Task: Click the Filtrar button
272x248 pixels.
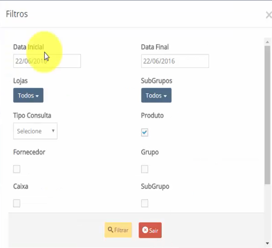Action: tap(118, 230)
